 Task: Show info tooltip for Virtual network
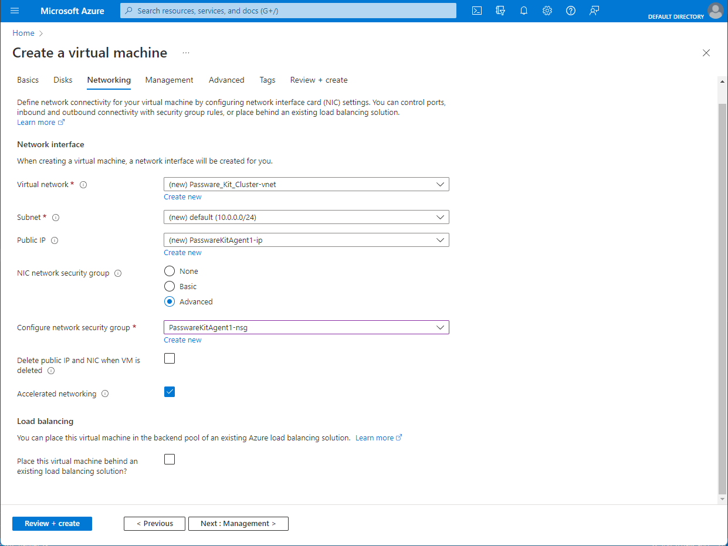click(83, 185)
